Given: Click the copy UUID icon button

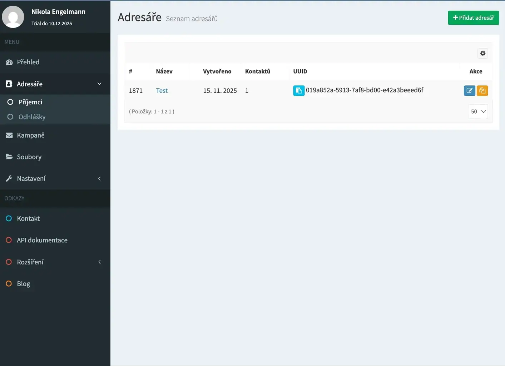Looking at the screenshot, I should coord(298,91).
